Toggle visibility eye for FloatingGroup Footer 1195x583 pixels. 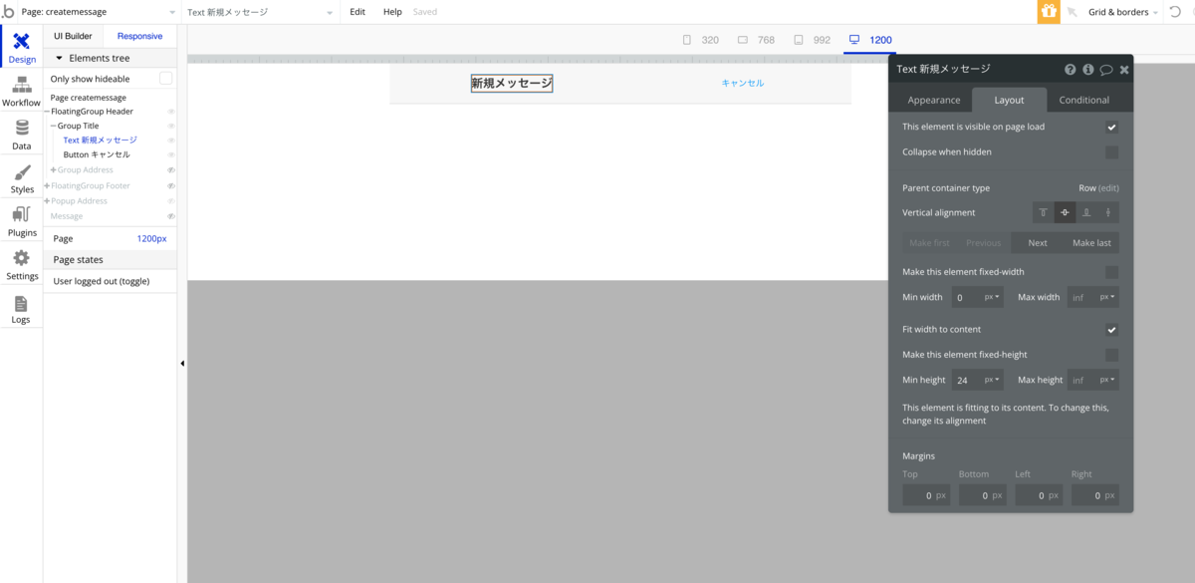[171, 186]
